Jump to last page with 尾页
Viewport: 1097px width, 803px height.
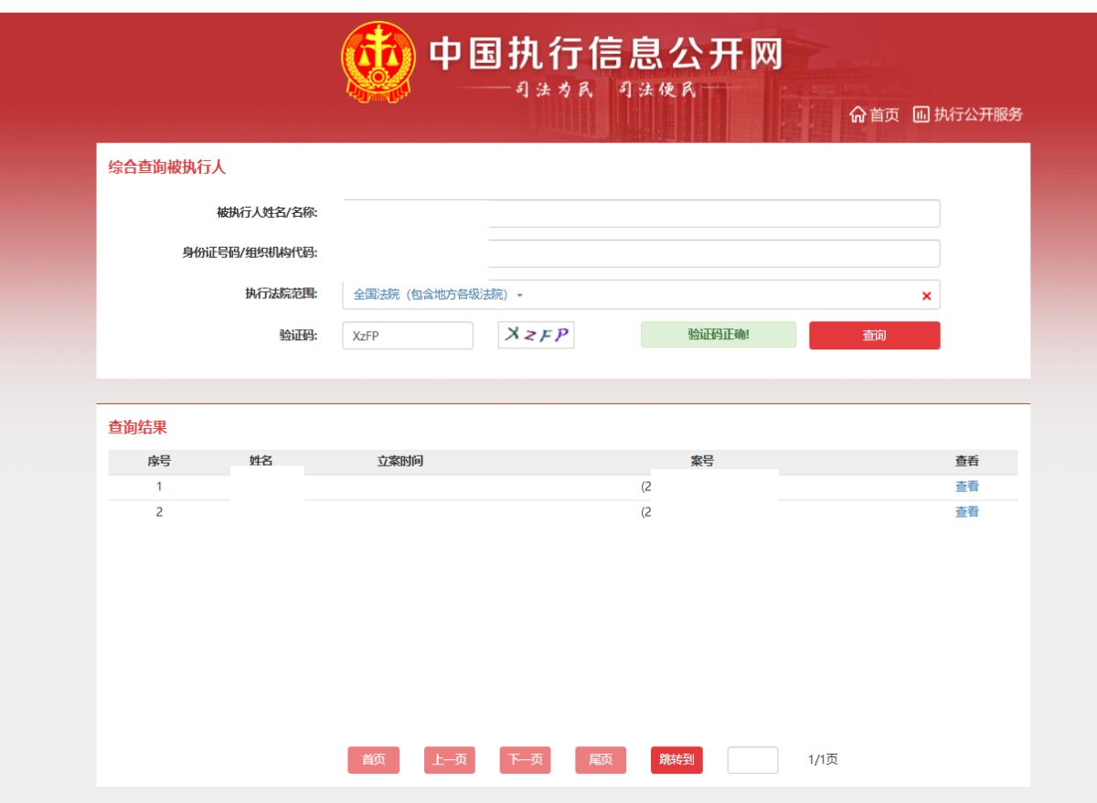tap(601, 760)
